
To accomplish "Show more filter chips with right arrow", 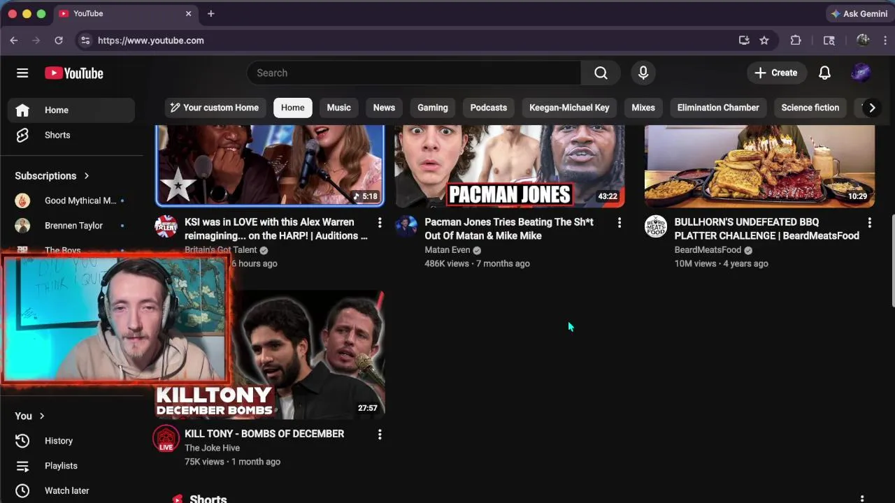I will pyautogui.click(x=871, y=108).
